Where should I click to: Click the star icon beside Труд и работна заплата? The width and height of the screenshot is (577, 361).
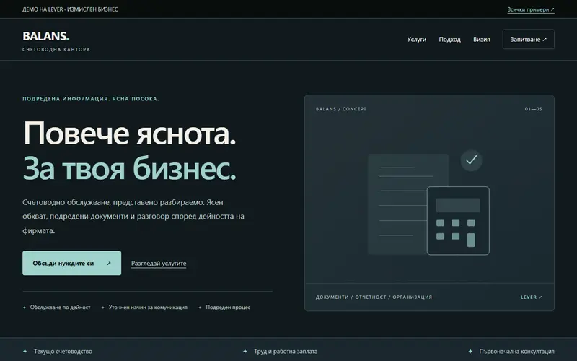click(x=245, y=351)
